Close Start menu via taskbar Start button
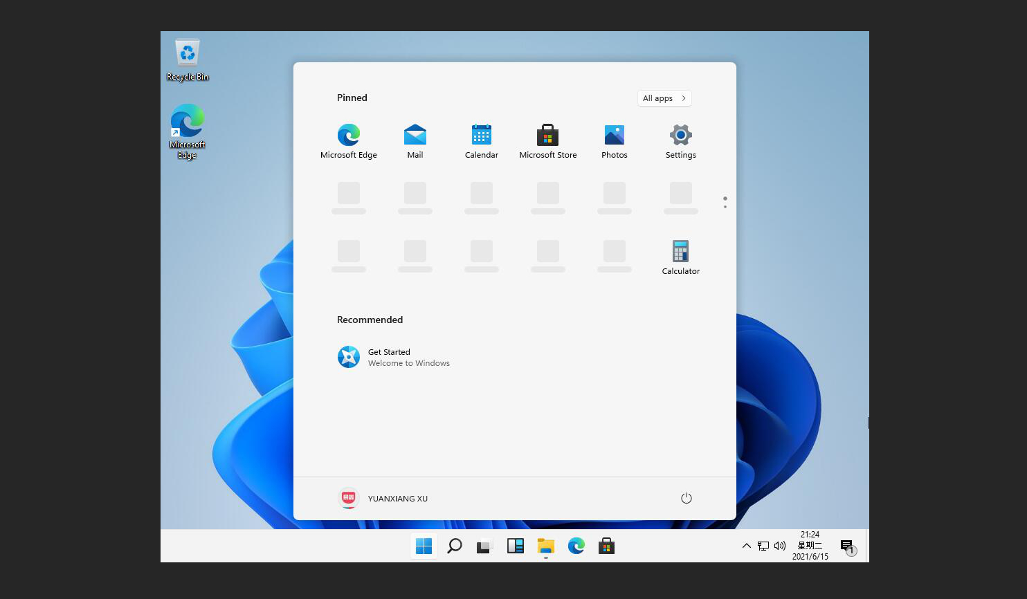This screenshot has height=599, width=1027. tap(424, 546)
